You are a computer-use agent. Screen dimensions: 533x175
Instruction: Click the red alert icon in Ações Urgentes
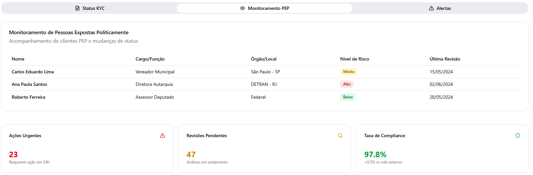(x=163, y=136)
